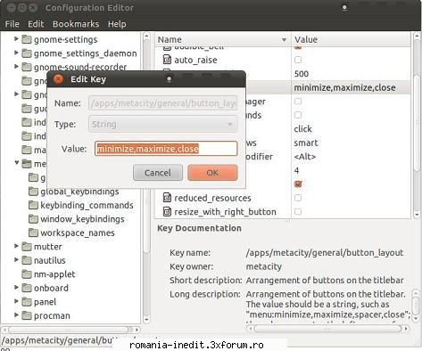422x351 pixels.
Task: Click the horizontal scrollbar under Key Documentation
Action: [x=327, y=329]
